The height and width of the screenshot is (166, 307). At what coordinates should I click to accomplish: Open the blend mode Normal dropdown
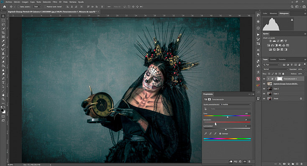(x=275, y=69)
